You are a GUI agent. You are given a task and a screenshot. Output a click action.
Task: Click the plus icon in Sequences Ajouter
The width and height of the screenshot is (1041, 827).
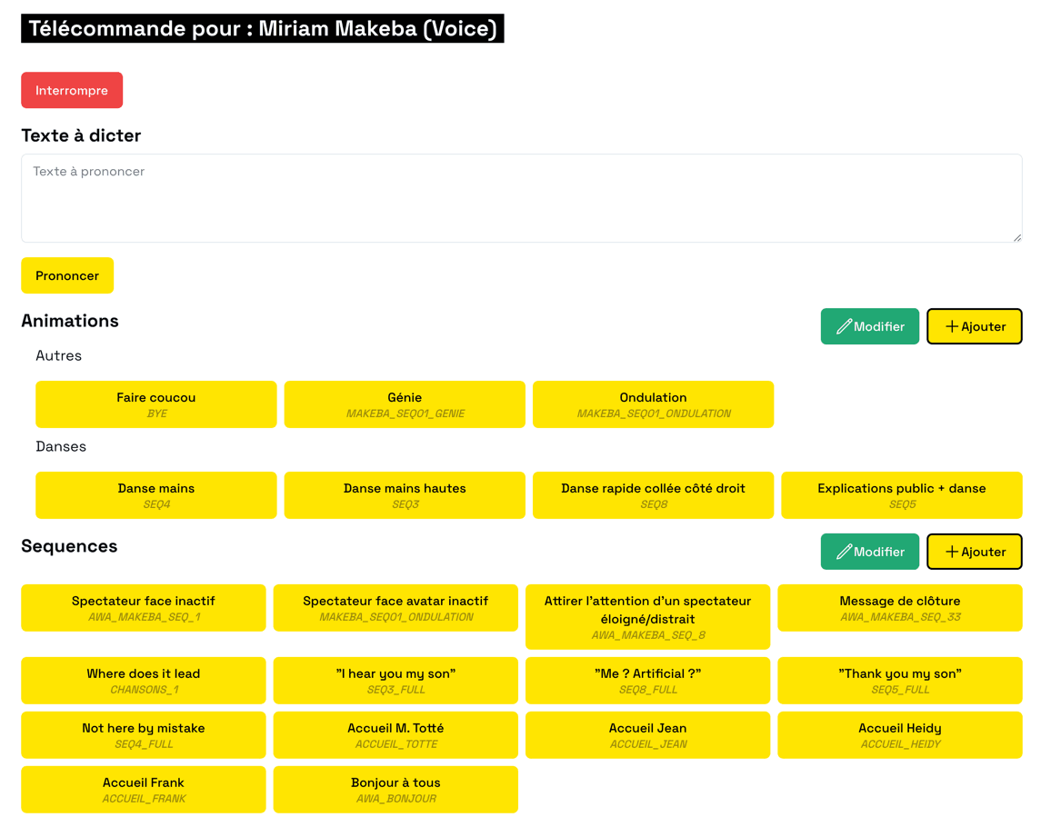tap(951, 552)
